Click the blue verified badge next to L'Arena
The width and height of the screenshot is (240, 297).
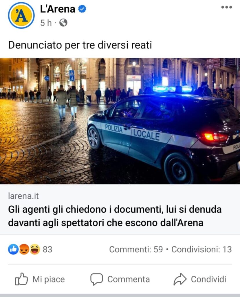pyautogui.click(x=82, y=9)
